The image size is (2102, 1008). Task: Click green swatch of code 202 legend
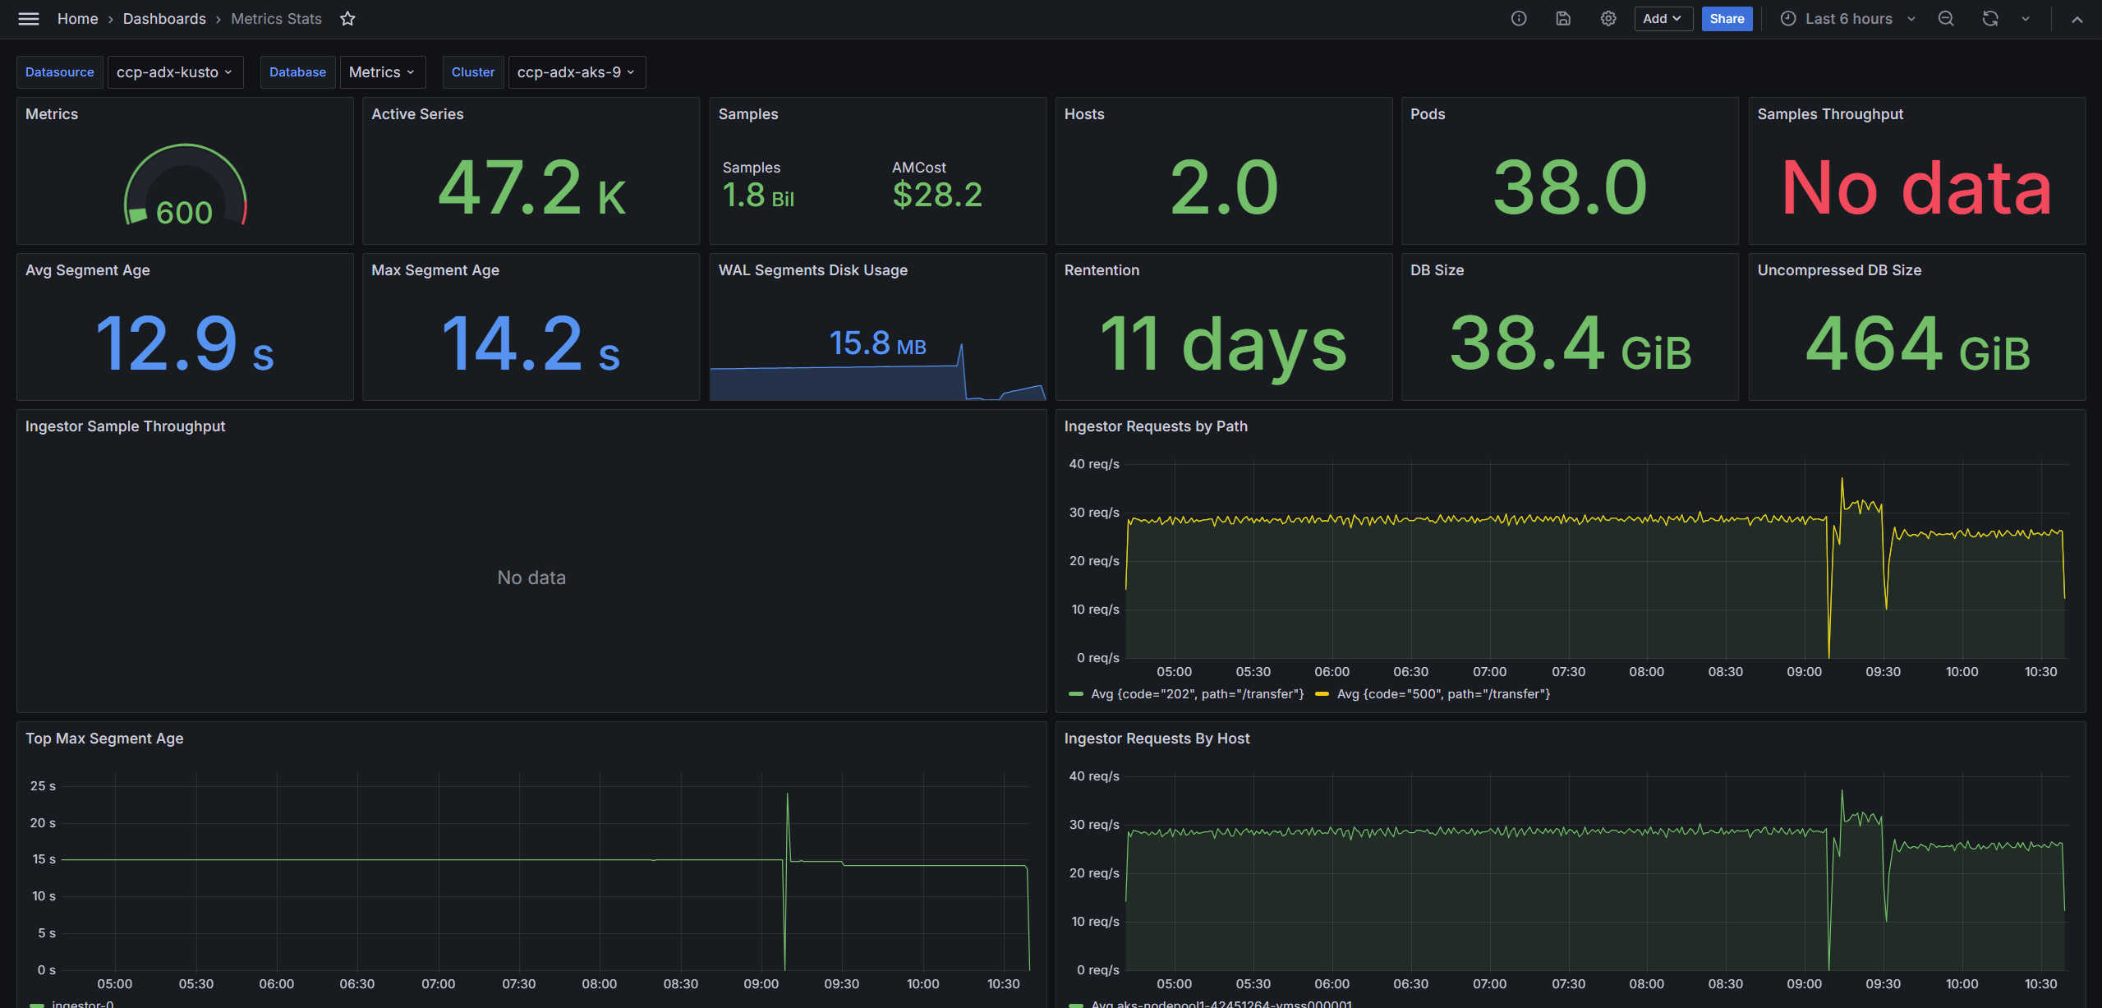(1075, 694)
